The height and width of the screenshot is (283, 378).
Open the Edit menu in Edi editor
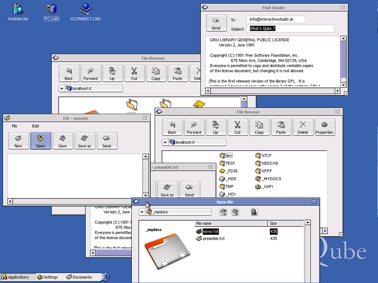(x=35, y=126)
